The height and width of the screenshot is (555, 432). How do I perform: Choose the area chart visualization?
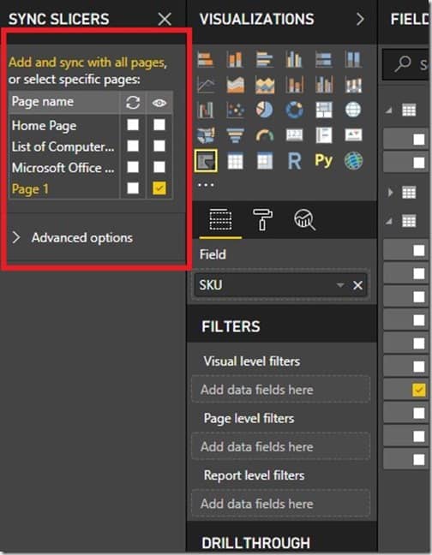[x=235, y=85]
